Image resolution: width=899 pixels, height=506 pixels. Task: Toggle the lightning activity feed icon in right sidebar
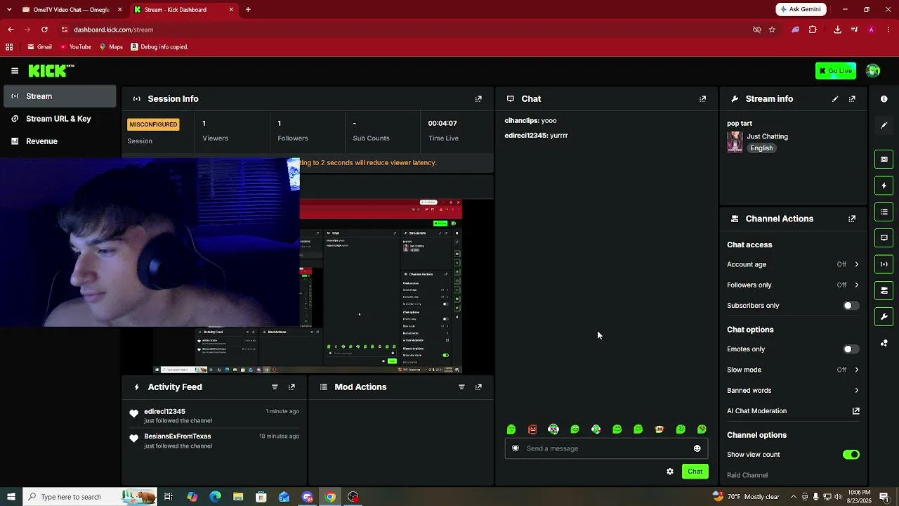click(884, 186)
